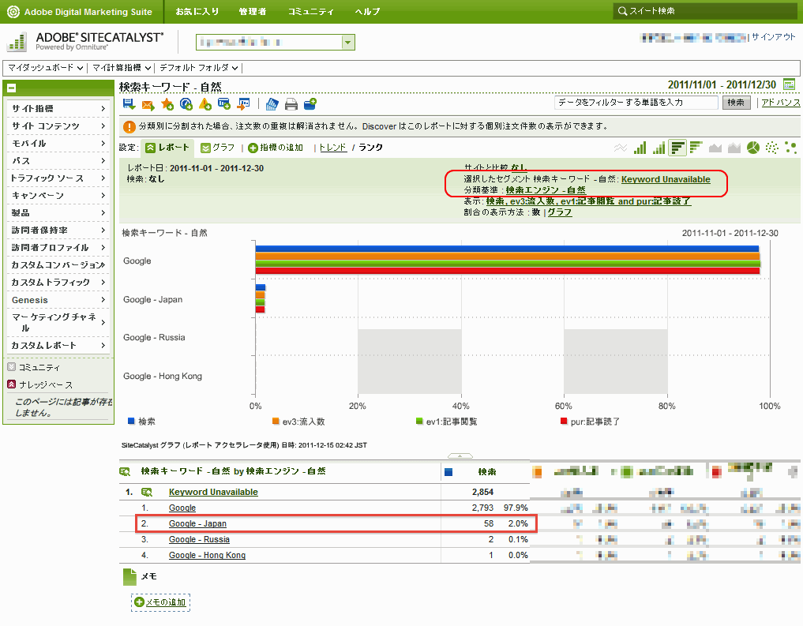The image size is (803, 626).
Task: Click orange ev3:流入数 legend swatch
Action: coord(276,422)
